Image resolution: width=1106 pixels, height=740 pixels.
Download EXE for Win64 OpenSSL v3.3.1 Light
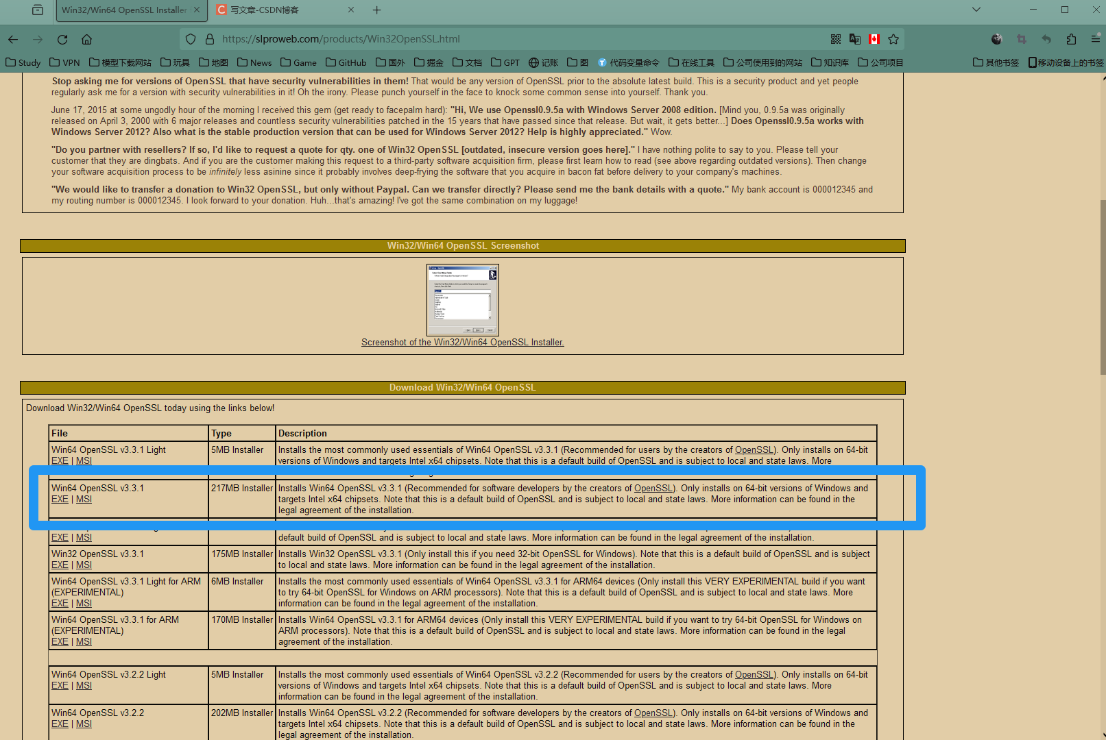[60, 460]
